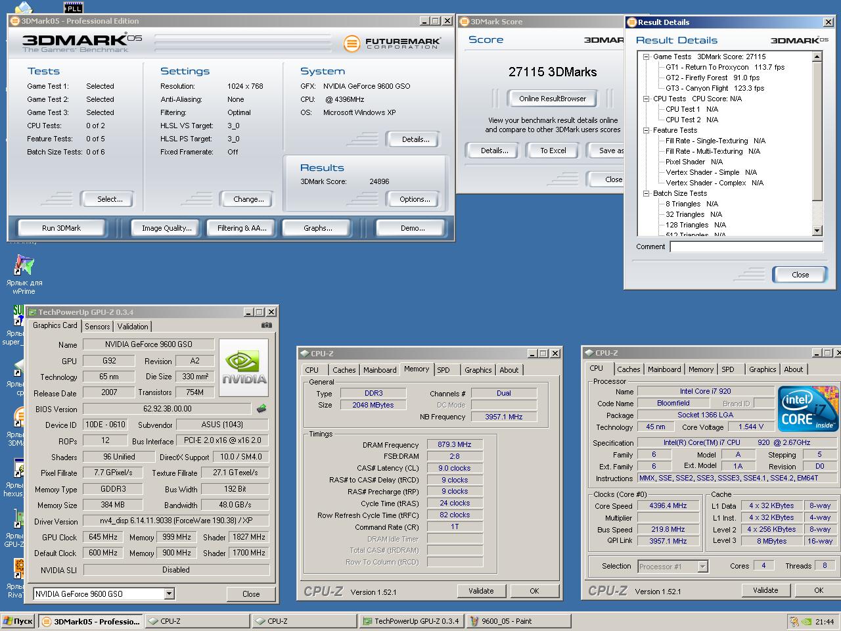Click OK in the right CPU-Z window
Image resolution: width=841 pixels, height=631 pixels.
pos(819,590)
